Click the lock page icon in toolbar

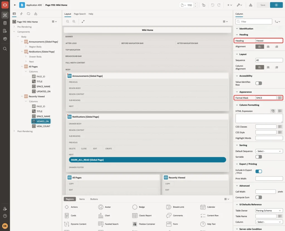click(203, 5)
